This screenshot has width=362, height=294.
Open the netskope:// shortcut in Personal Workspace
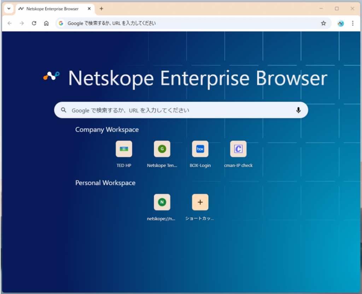(x=162, y=202)
